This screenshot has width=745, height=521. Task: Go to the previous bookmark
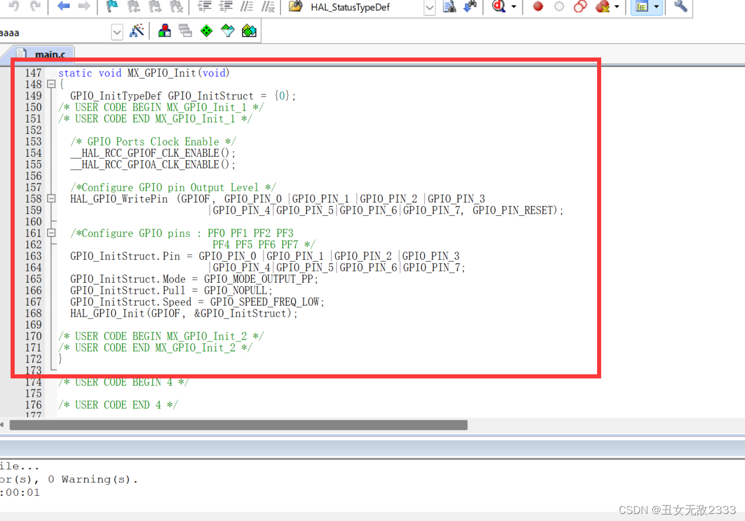click(133, 6)
